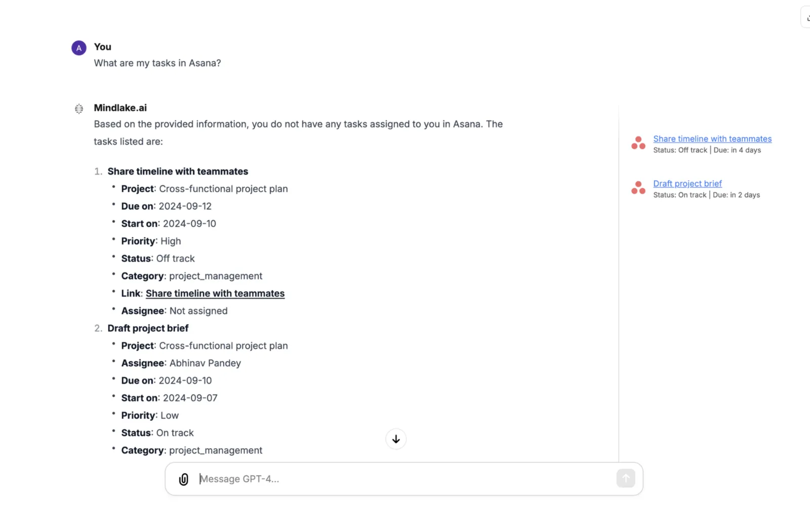
Task: Select numbered heading 2 "Draft project brief"
Action: pyautogui.click(x=148, y=328)
